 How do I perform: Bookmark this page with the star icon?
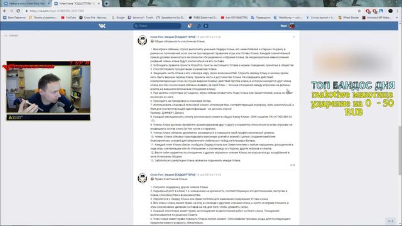click(x=359, y=11)
